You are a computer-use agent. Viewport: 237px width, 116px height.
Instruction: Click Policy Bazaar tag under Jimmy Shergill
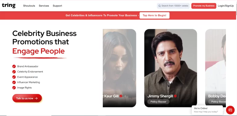[158, 101]
